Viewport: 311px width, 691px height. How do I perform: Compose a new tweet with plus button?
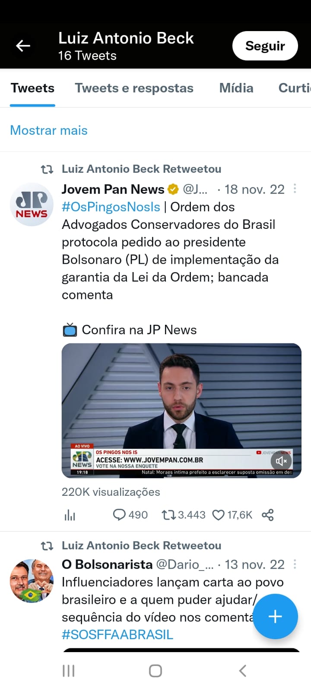coord(275,616)
